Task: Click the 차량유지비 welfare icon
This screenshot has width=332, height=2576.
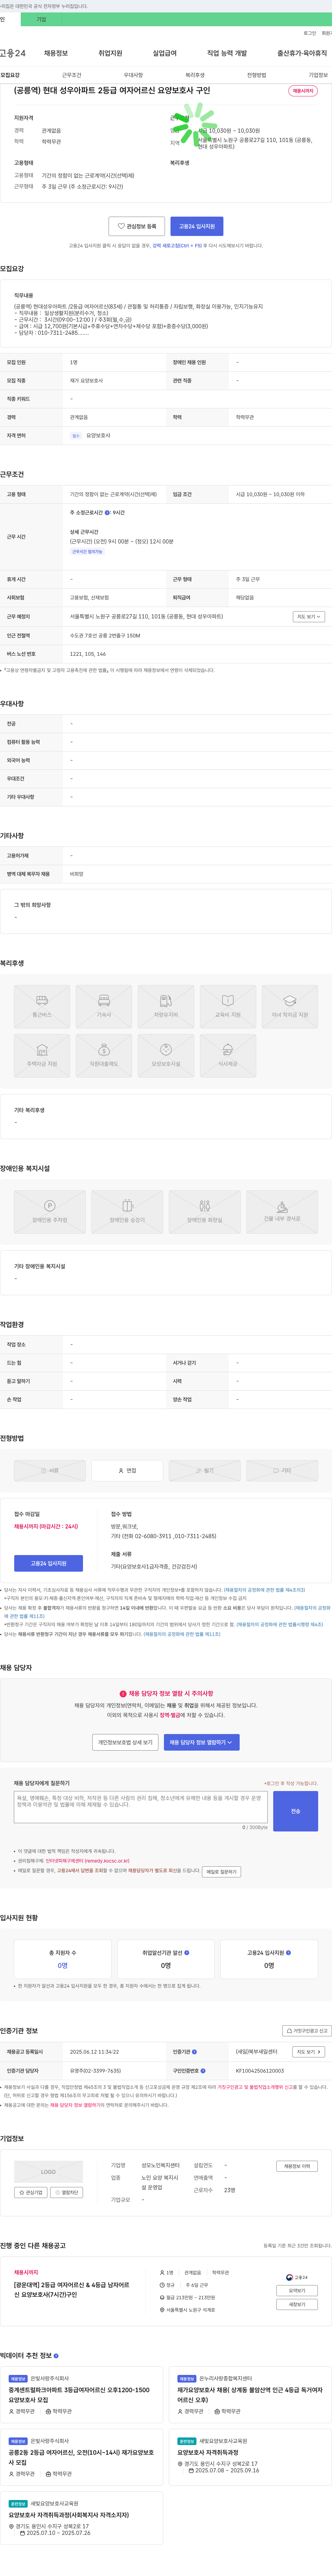Action: coord(166,1007)
